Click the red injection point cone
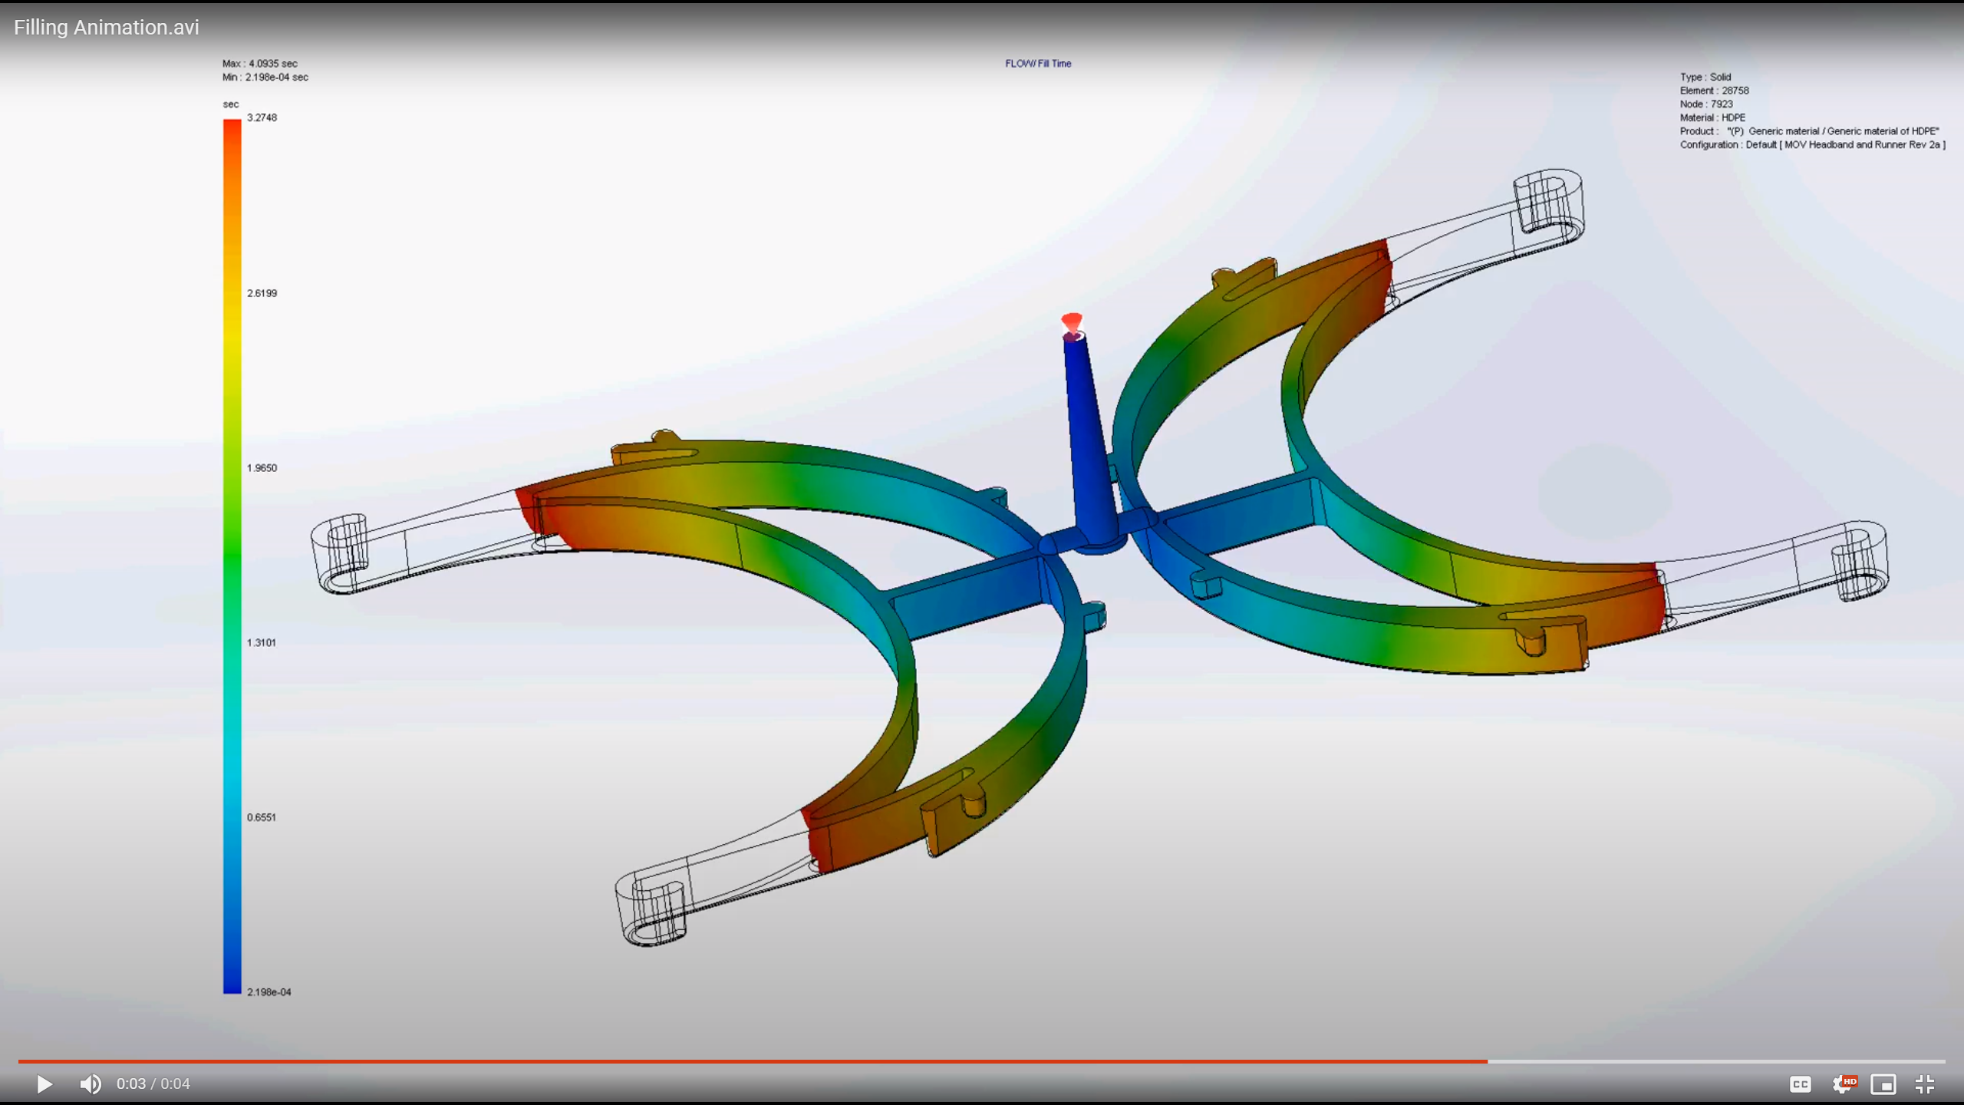 pos(1072,323)
